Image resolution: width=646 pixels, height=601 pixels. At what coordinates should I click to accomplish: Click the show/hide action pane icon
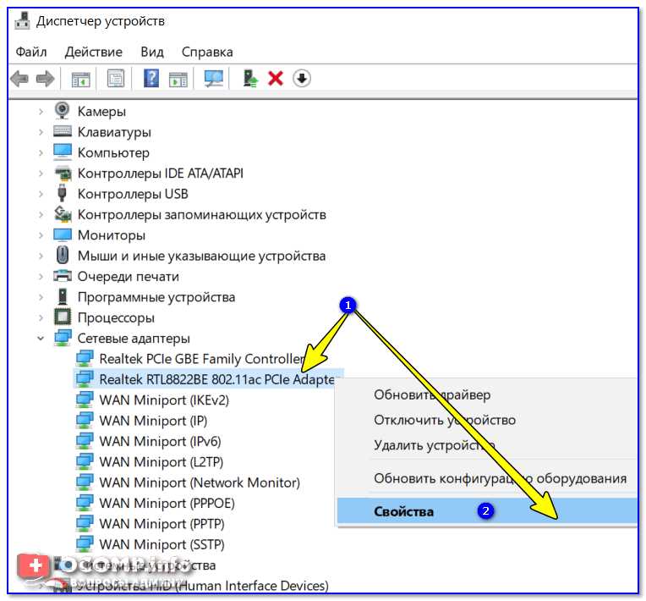178,79
